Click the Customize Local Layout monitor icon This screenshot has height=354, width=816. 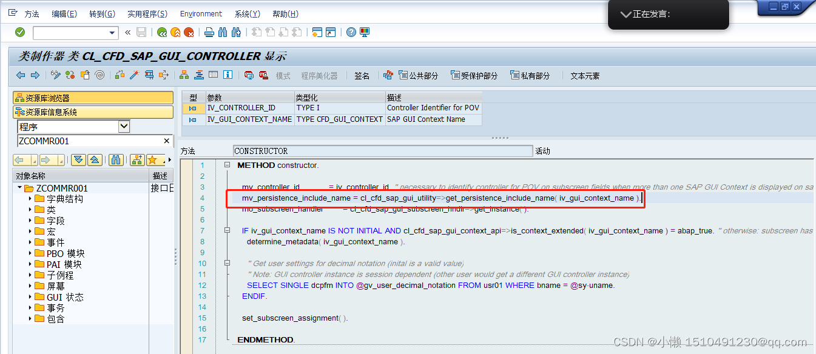pyautogui.click(x=365, y=32)
